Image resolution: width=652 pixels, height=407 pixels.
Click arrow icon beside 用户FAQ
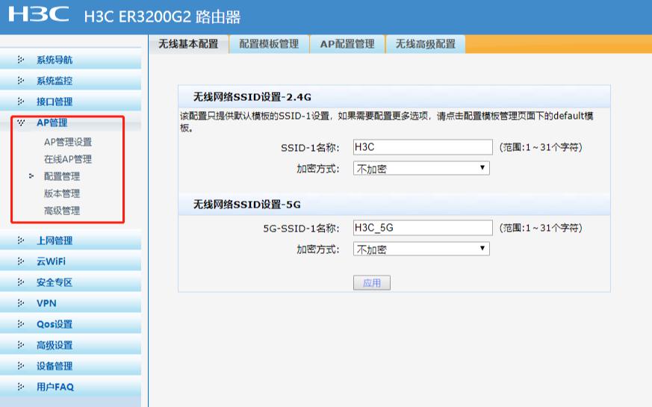coord(21,387)
